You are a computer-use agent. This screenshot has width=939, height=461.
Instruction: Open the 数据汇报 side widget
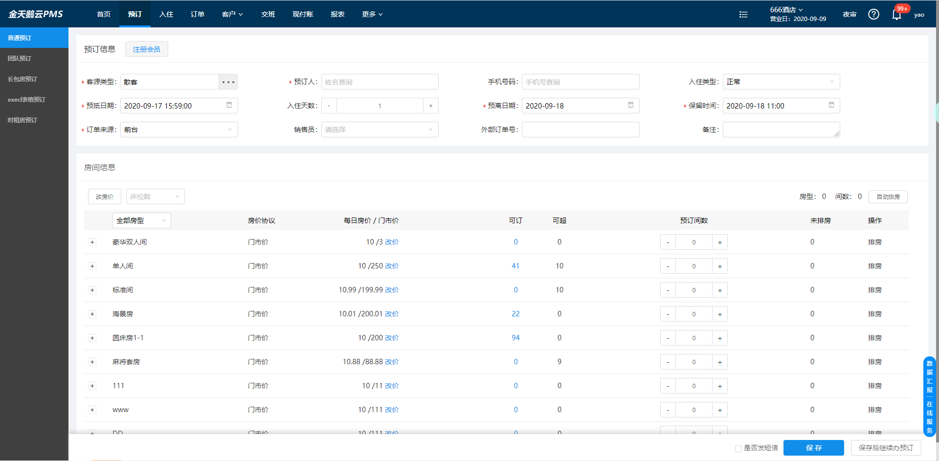(930, 376)
